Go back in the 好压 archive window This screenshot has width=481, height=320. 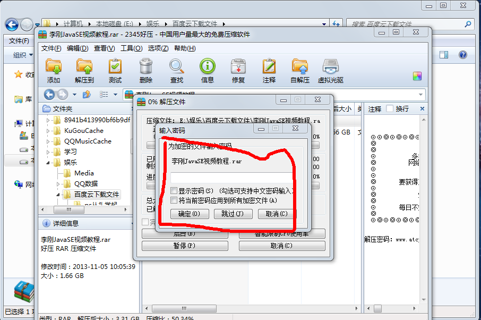[49, 94]
